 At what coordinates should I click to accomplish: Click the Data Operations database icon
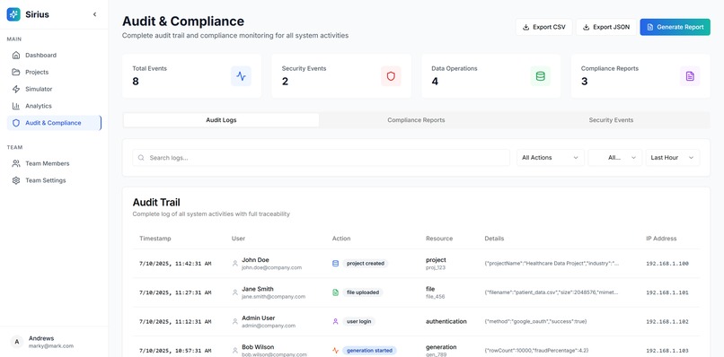coord(540,76)
